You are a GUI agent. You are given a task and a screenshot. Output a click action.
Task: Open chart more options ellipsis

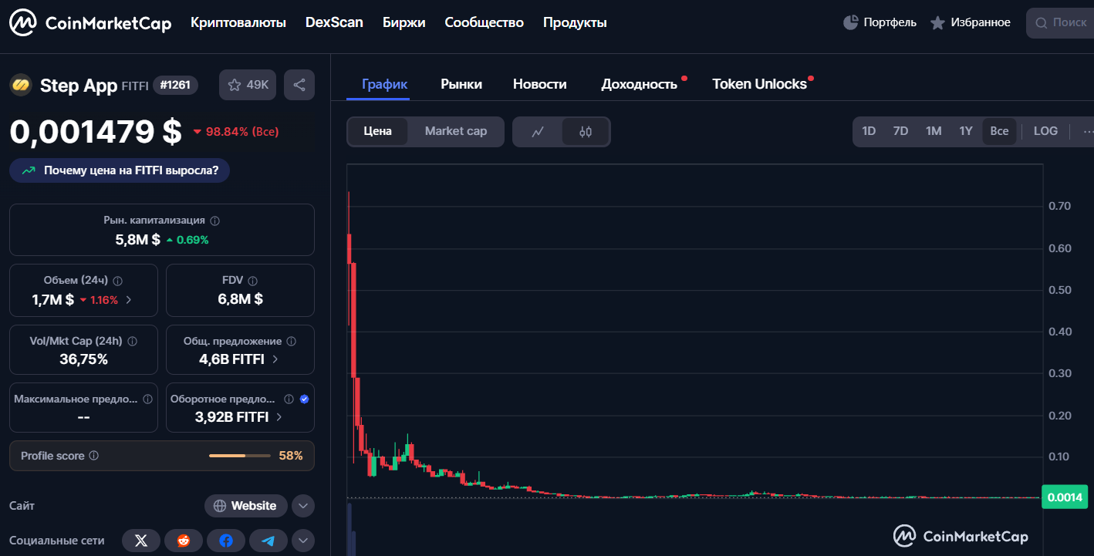click(x=1087, y=131)
